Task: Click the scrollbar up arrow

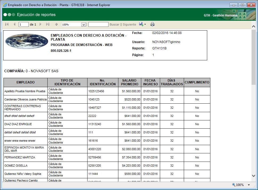Action: pyautogui.click(x=253, y=27)
